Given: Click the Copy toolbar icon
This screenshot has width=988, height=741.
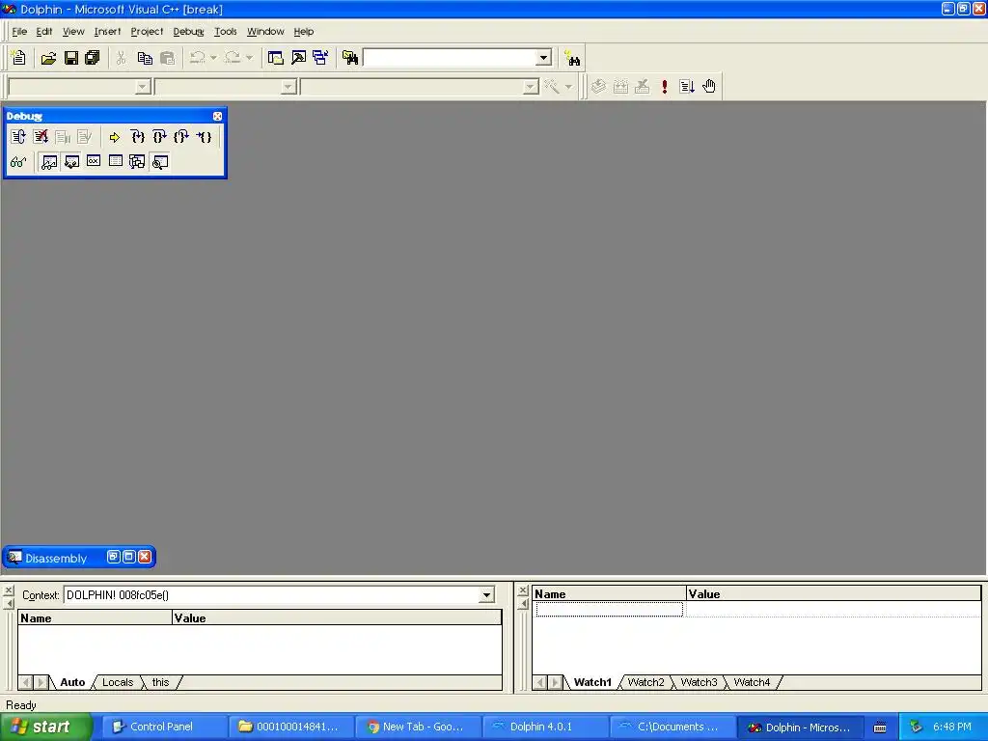Looking at the screenshot, I should (145, 58).
